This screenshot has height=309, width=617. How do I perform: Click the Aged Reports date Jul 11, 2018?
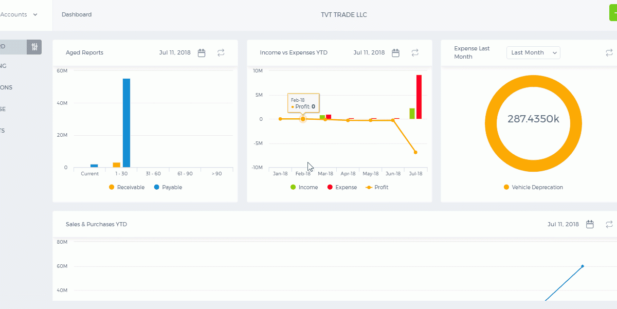coord(175,52)
